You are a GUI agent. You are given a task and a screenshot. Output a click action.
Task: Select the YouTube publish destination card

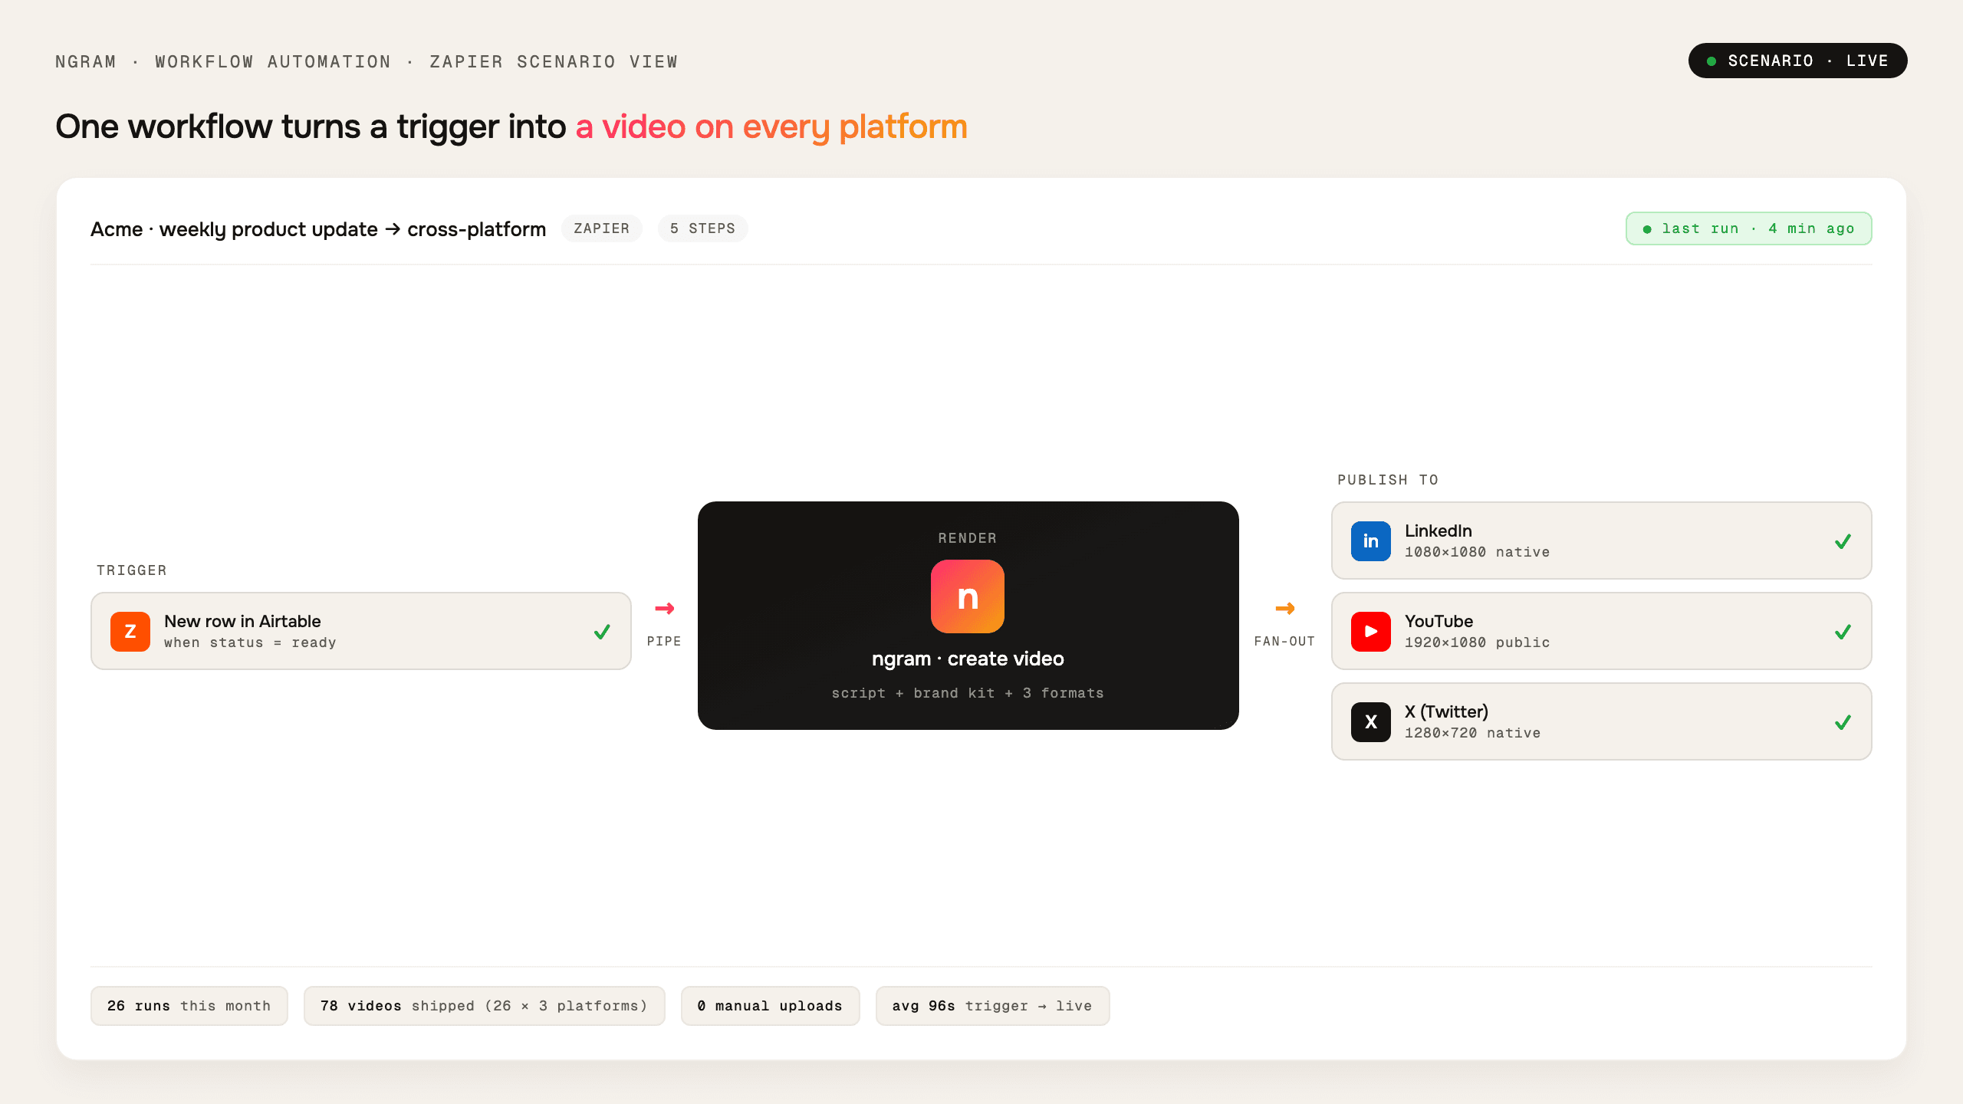(x=1602, y=631)
